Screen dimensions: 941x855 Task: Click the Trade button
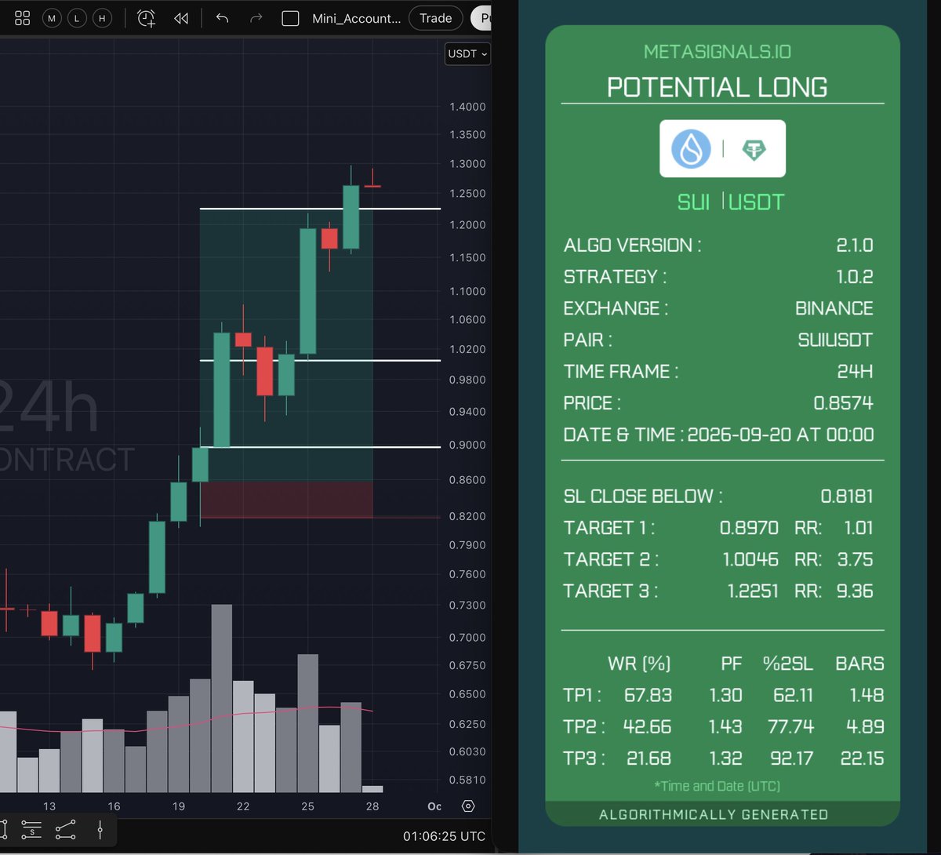coord(435,18)
